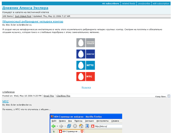Click the light blue МГТС egg logo
Viewport: 172px width, 133px height.
pyautogui.click(x=86, y=65)
